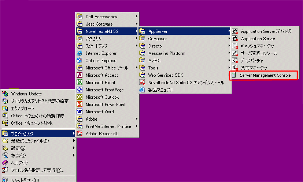Select the プログラム(P) start menu item
Screen dimensions: 303x182
38,133
